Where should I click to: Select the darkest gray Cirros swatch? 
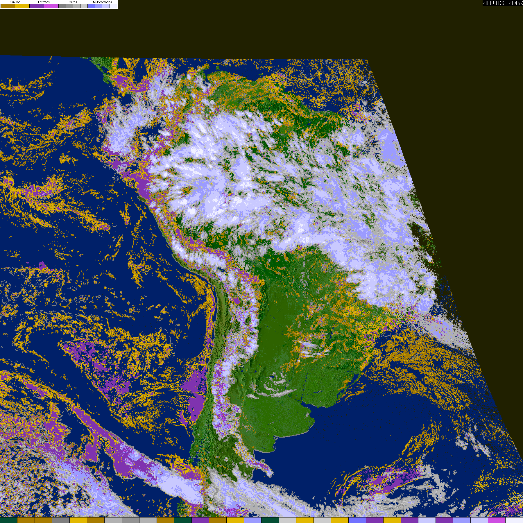(x=62, y=6)
